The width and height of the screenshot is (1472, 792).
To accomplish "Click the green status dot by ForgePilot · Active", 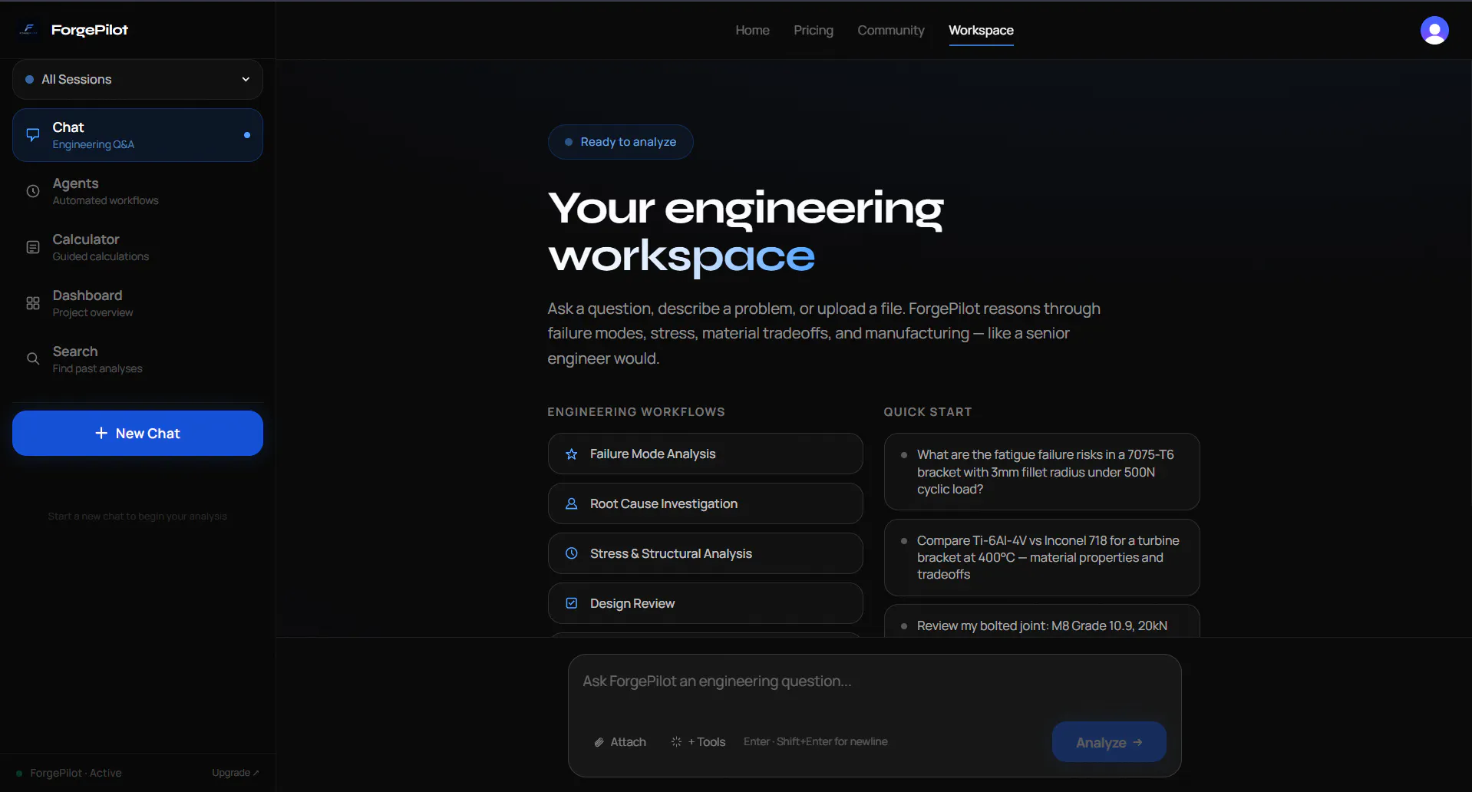I will [19, 773].
